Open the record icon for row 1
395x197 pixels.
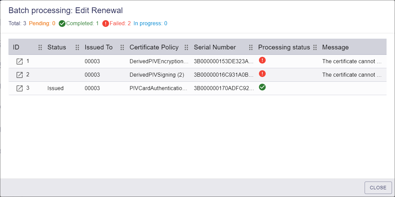19,62
